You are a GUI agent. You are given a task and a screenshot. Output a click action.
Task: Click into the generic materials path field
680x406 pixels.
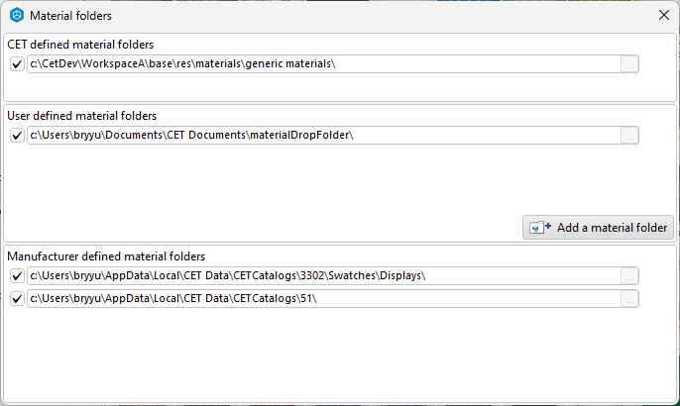pyautogui.click(x=324, y=64)
